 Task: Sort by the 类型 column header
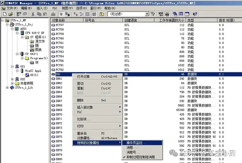point(202,20)
